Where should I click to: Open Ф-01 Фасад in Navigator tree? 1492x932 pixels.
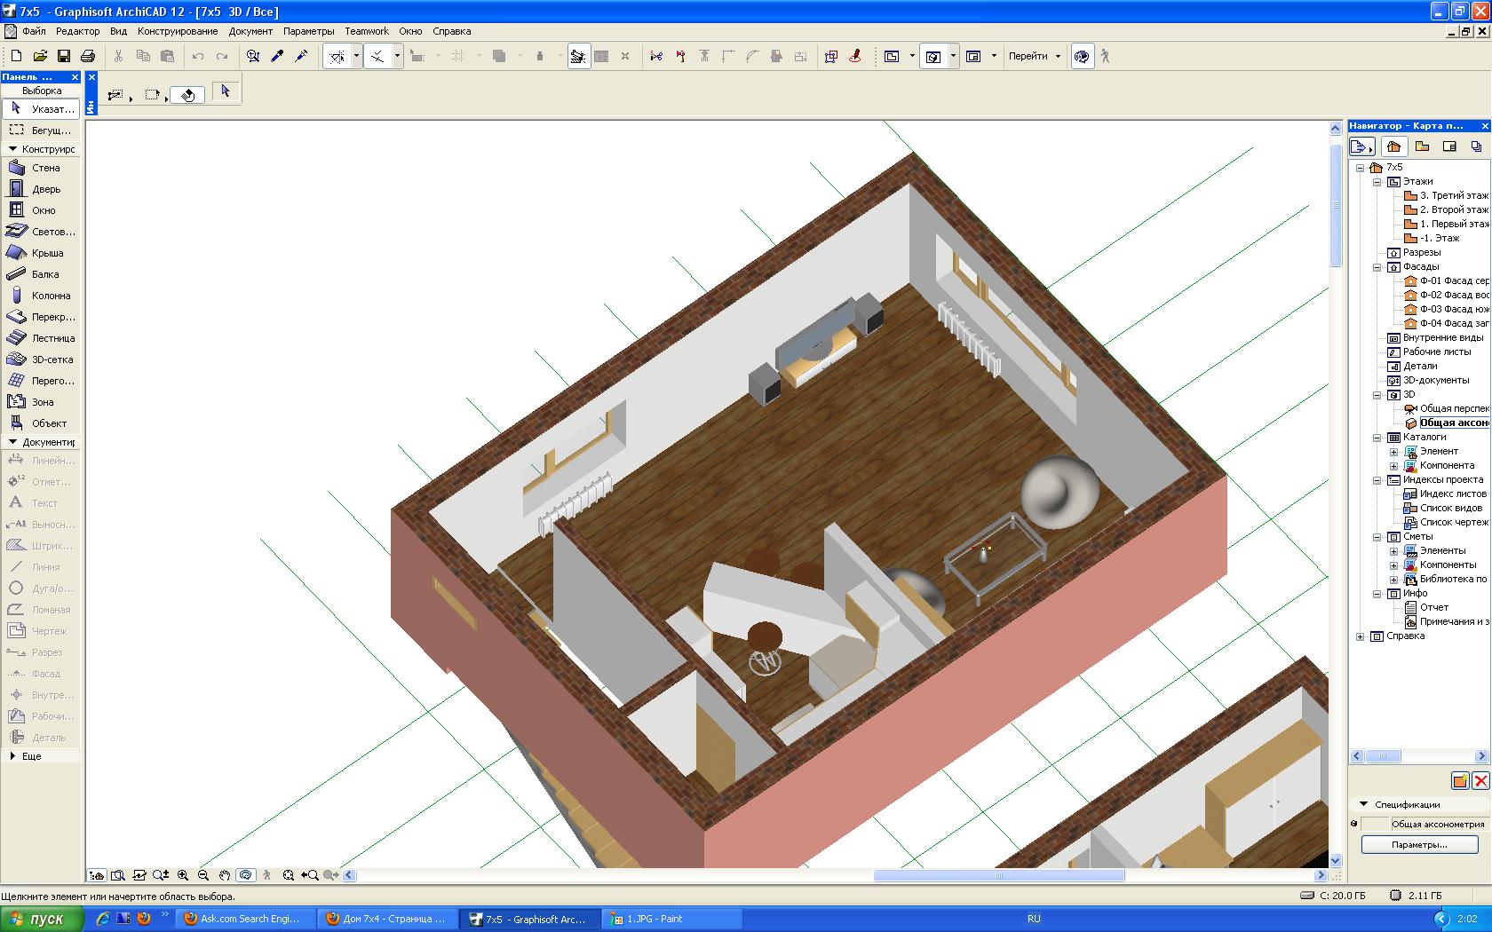point(1452,281)
